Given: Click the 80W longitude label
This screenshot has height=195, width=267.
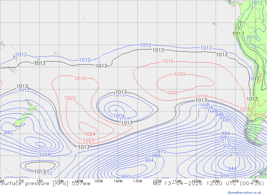Looking at the screenshot, I should click(236, 181).
